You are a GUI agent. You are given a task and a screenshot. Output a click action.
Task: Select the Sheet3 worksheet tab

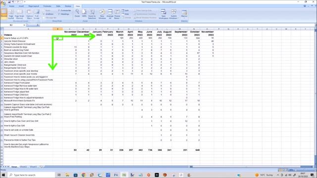[34, 167]
